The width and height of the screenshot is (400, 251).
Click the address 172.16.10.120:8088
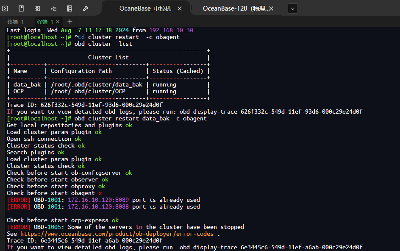[x=98, y=207]
